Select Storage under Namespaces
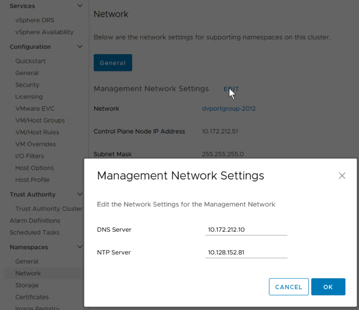 tap(27, 285)
